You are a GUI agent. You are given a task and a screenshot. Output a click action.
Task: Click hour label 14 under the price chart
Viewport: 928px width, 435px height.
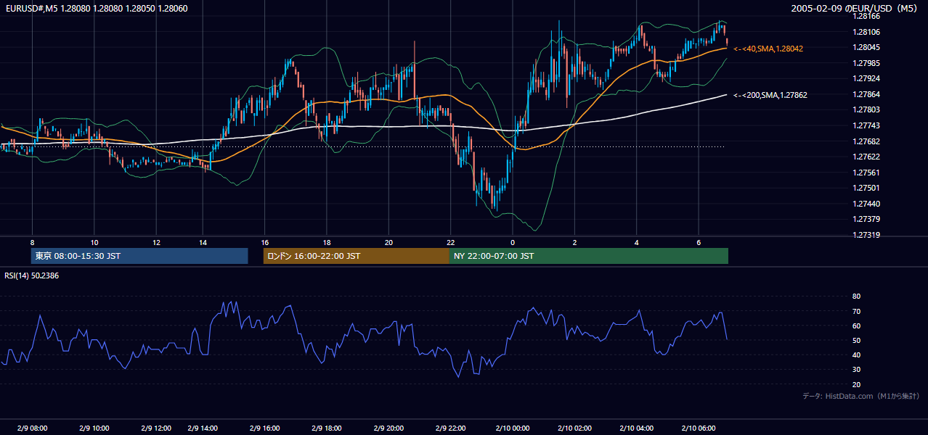click(203, 242)
